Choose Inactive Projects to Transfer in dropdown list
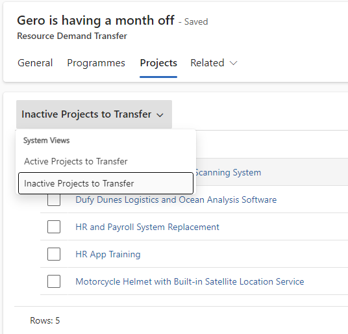 click(106, 183)
